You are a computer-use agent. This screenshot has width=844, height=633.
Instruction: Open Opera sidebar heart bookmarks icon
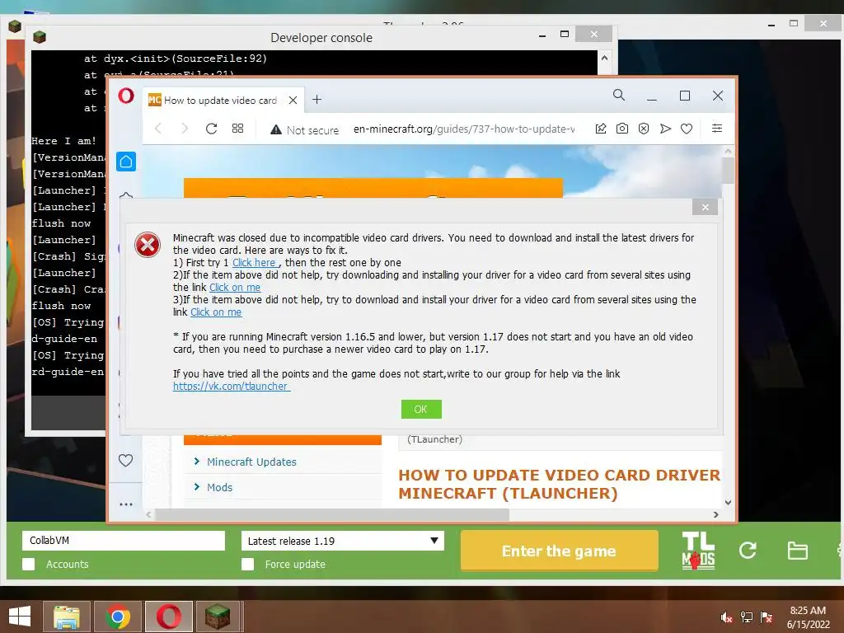(x=125, y=460)
